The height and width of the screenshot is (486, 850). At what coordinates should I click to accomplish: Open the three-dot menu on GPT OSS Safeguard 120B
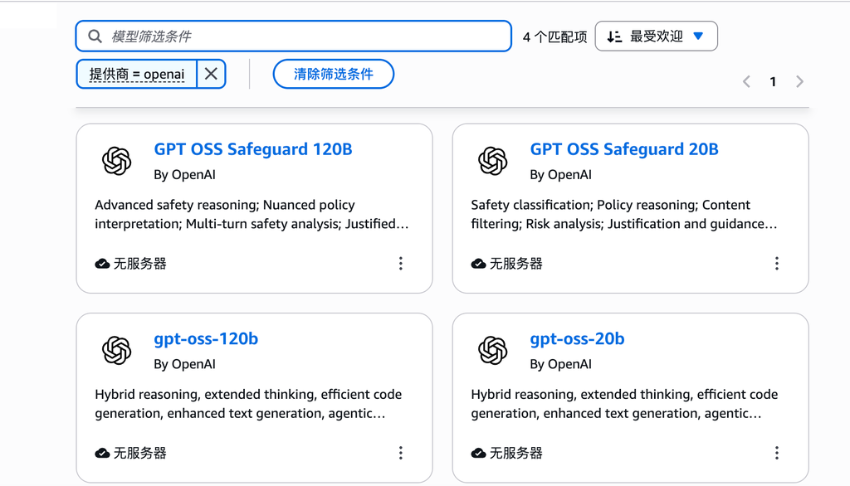(x=401, y=264)
